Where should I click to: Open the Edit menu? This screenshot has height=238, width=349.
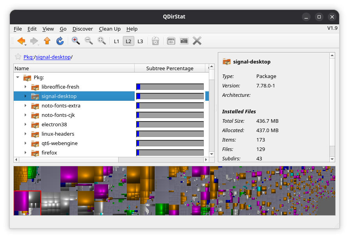32,29
